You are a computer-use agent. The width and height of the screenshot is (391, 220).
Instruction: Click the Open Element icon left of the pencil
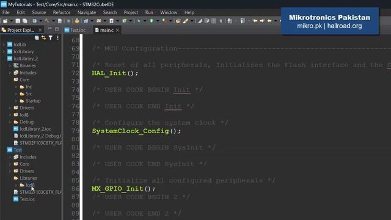click(178, 21)
